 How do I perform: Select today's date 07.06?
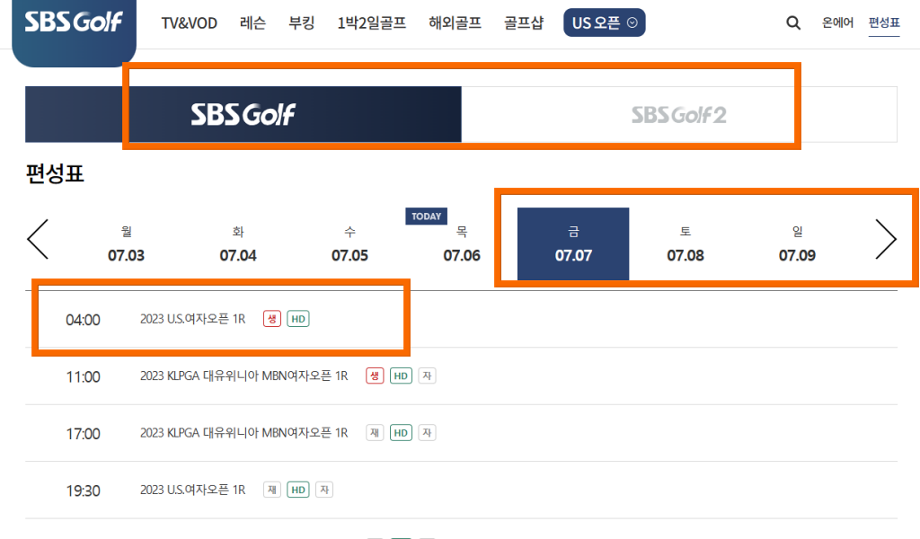click(462, 244)
